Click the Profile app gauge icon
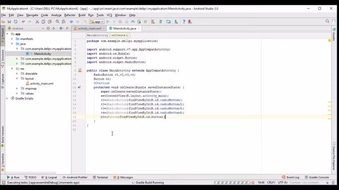 (x=133, y=22)
